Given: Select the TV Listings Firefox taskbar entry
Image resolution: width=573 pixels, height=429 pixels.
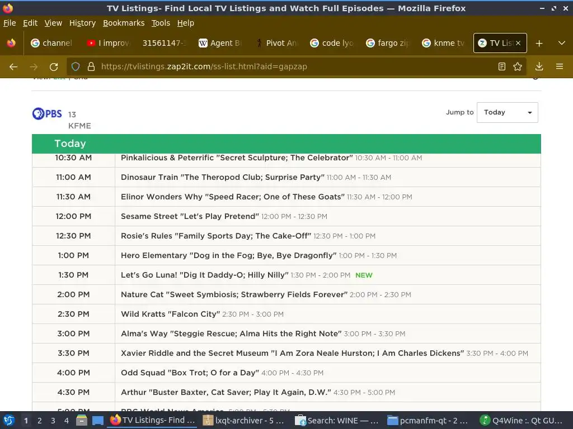Looking at the screenshot, I should point(152,420).
